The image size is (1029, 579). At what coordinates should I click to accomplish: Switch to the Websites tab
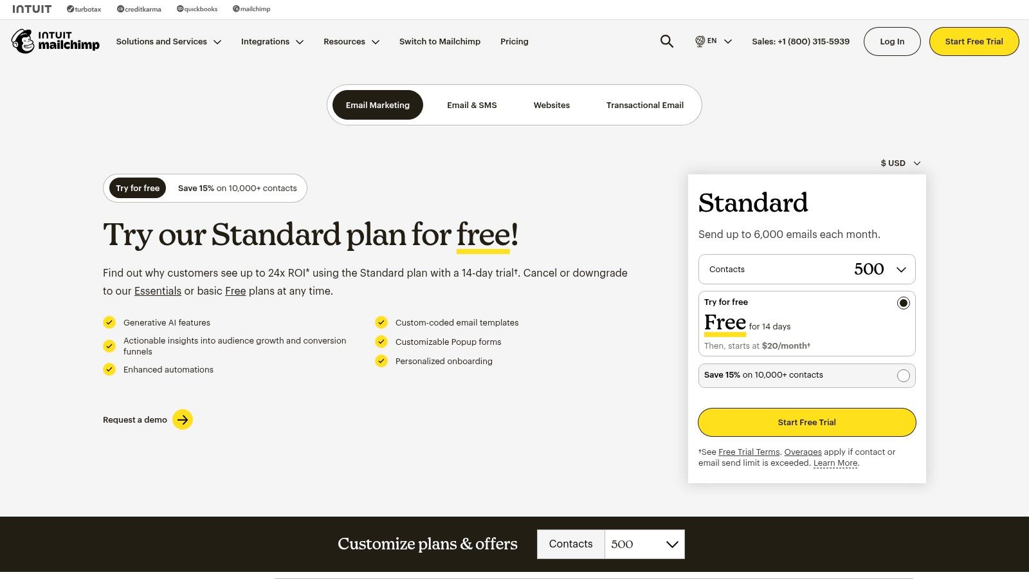[551, 105]
